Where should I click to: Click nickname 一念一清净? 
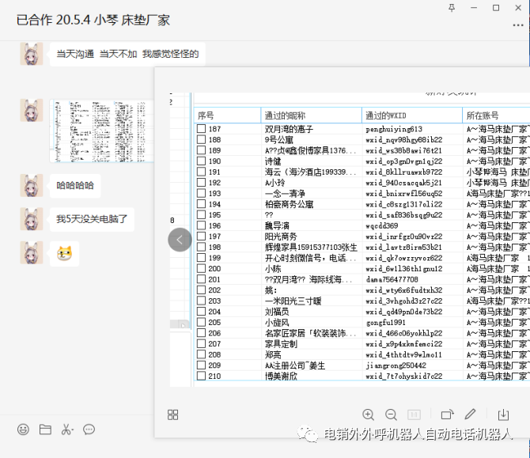tap(285, 193)
